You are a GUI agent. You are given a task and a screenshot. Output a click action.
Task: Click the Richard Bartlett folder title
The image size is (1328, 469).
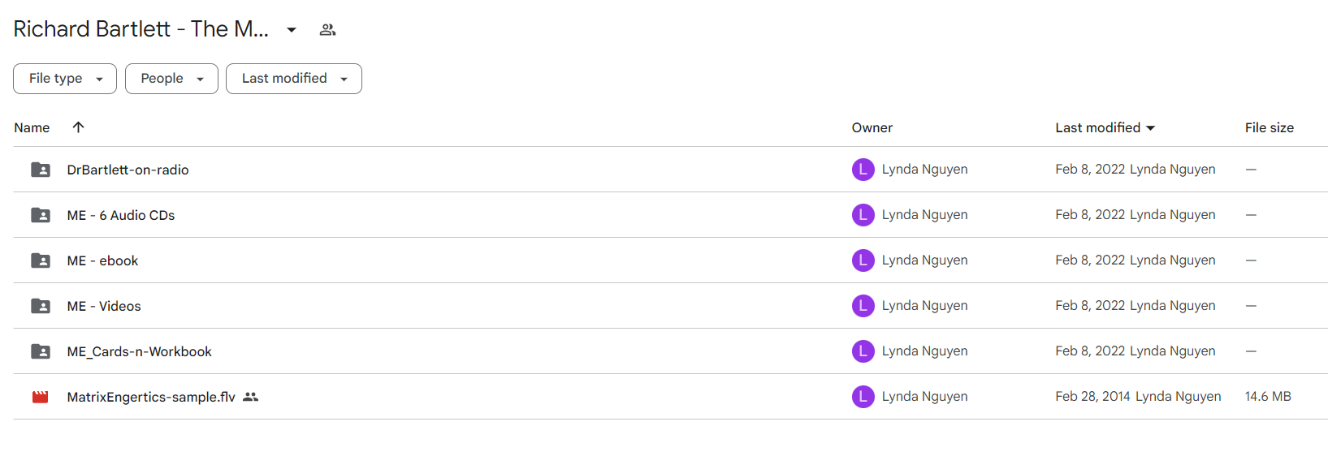point(141,29)
